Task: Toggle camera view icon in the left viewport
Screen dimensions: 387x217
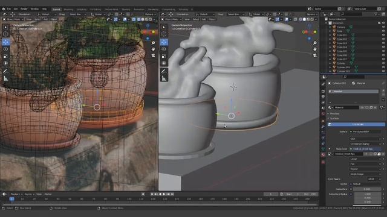Action: pos(153,55)
